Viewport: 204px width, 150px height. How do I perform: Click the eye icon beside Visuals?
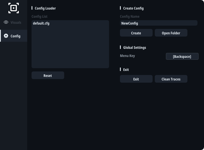(6, 22)
